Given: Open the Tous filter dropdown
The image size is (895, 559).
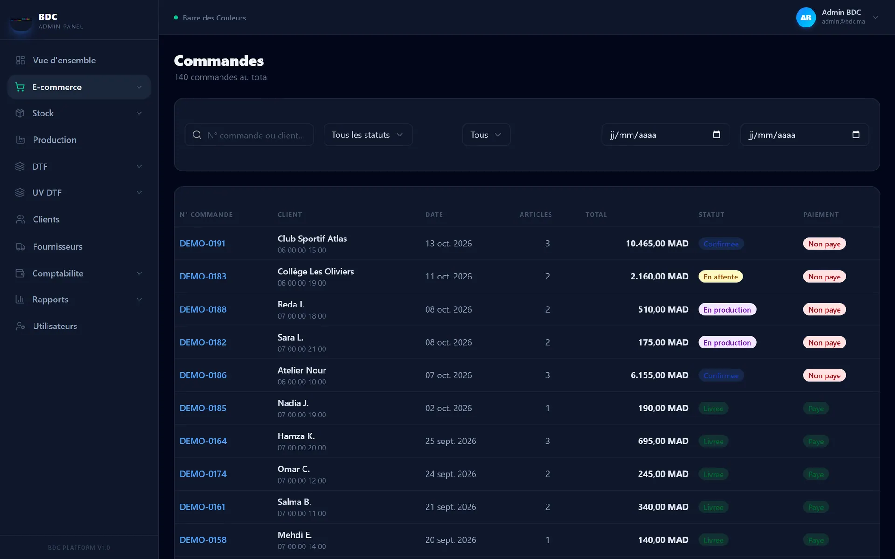Looking at the screenshot, I should coord(486,135).
